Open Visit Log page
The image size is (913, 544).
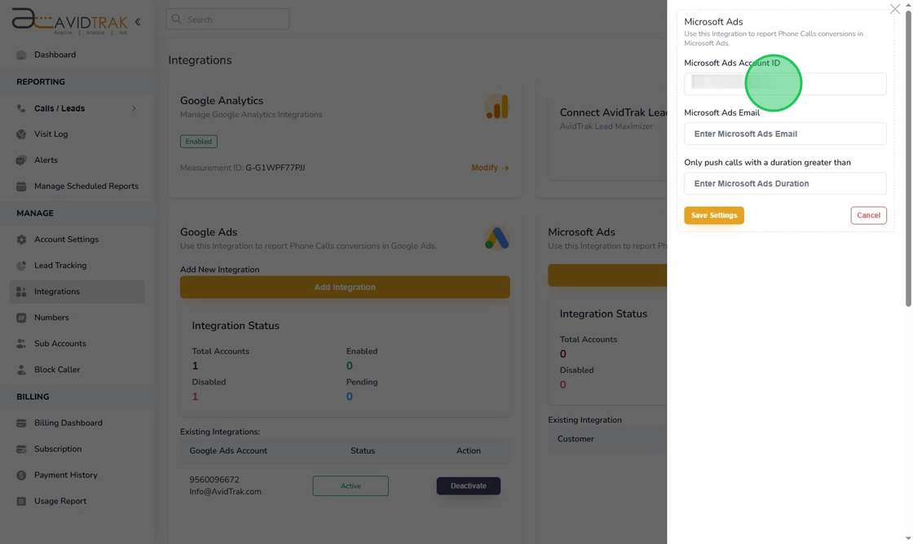(x=51, y=134)
